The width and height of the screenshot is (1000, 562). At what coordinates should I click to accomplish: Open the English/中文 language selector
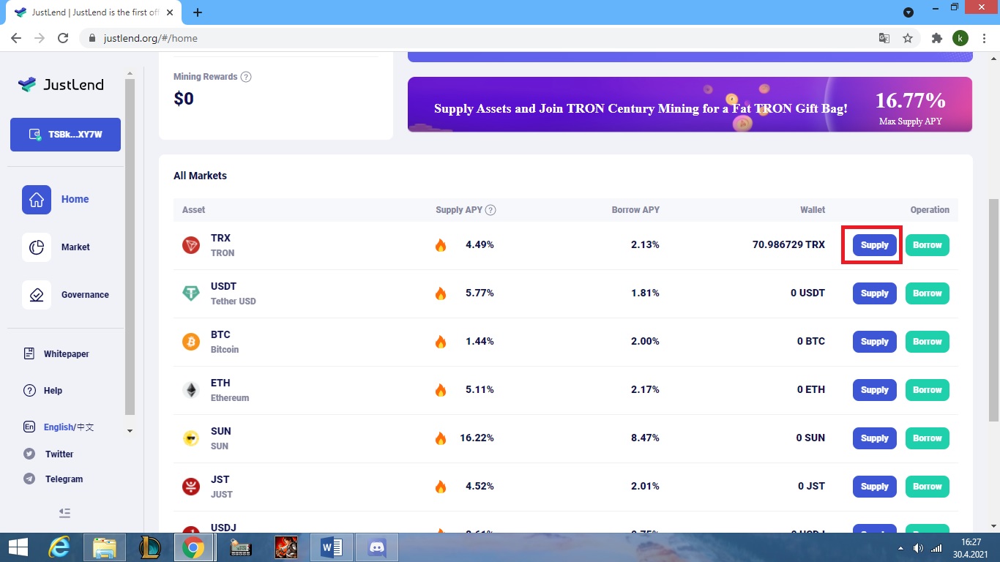click(69, 427)
